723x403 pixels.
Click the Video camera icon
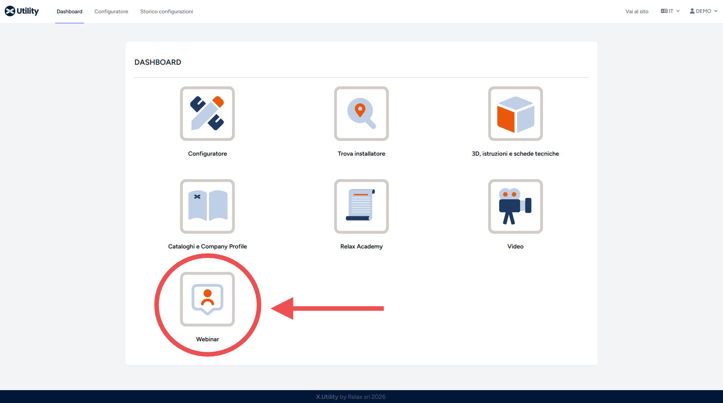tap(515, 206)
